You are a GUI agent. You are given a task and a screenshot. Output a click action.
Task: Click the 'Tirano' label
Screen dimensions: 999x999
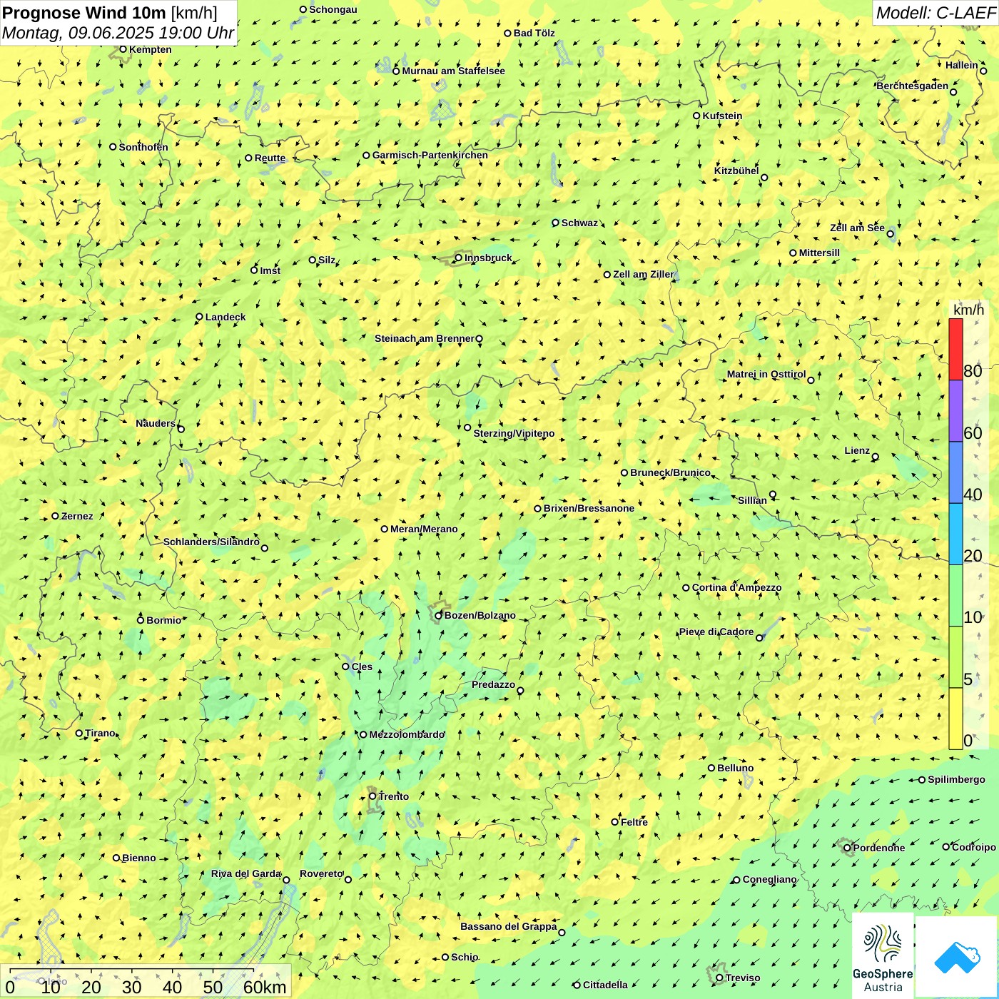click(x=100, y=733)
